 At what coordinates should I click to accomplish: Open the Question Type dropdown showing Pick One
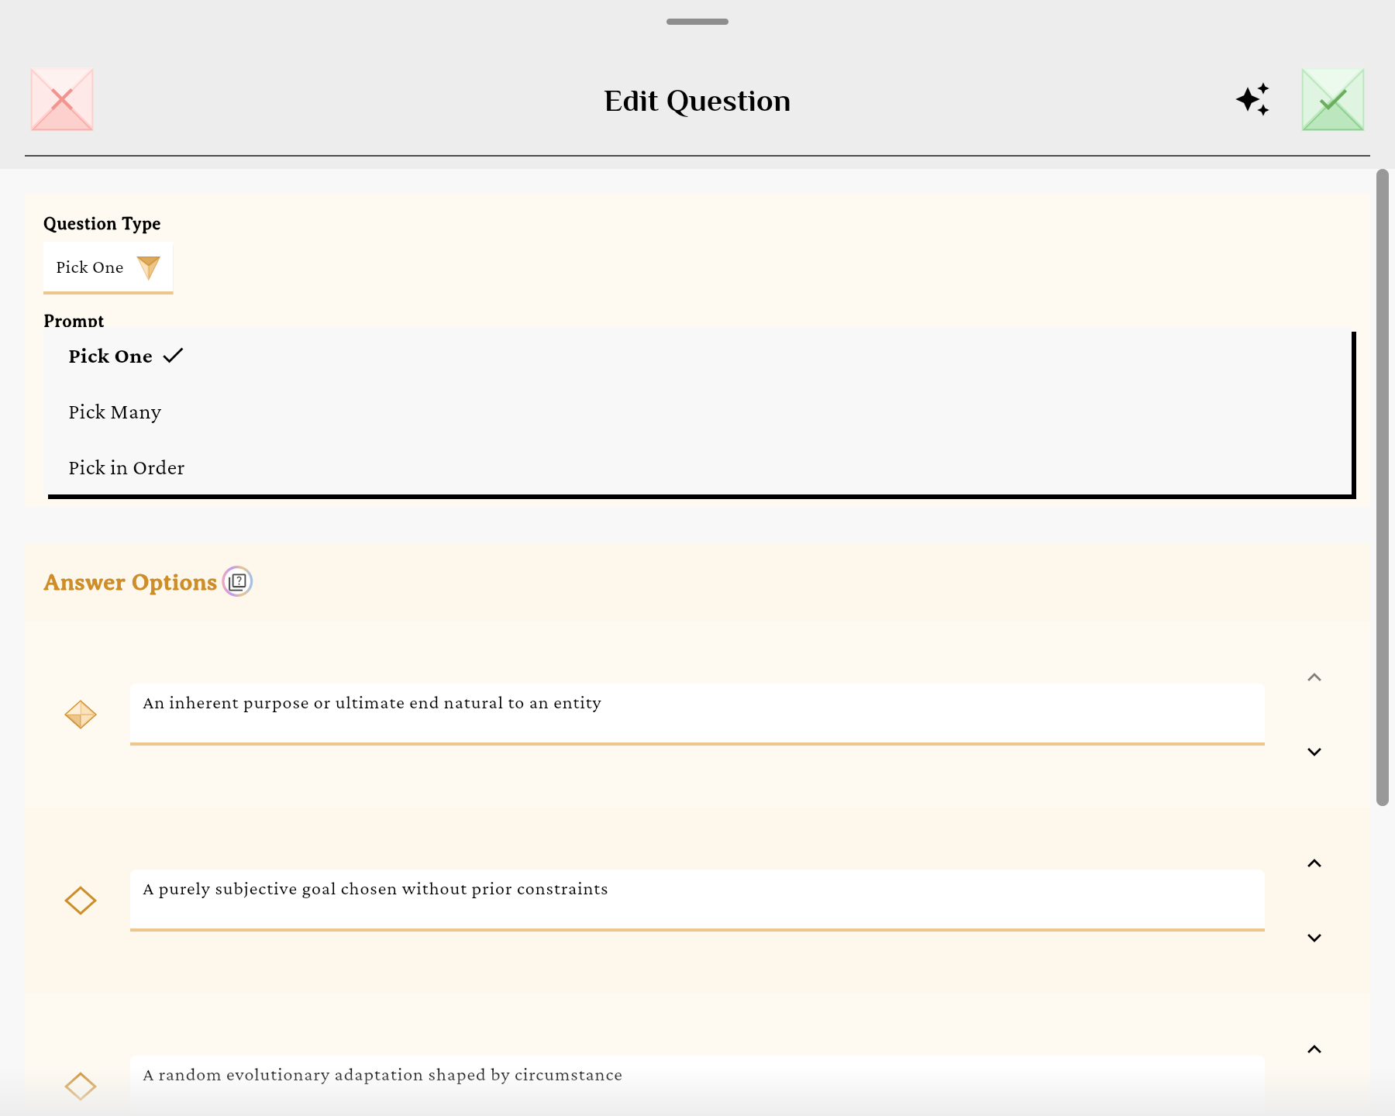pos(108,268)
